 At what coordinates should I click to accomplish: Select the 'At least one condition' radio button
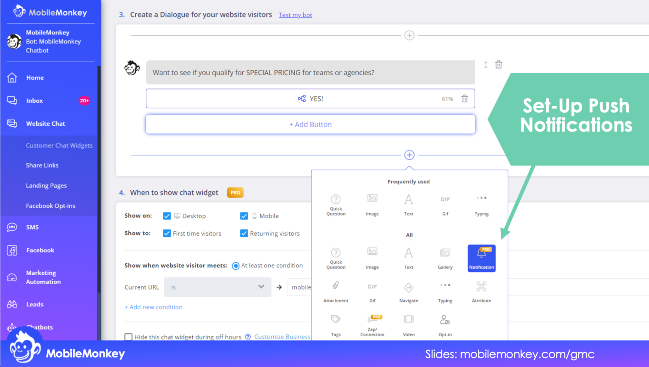pyautogui.click(x=235, y=265)
